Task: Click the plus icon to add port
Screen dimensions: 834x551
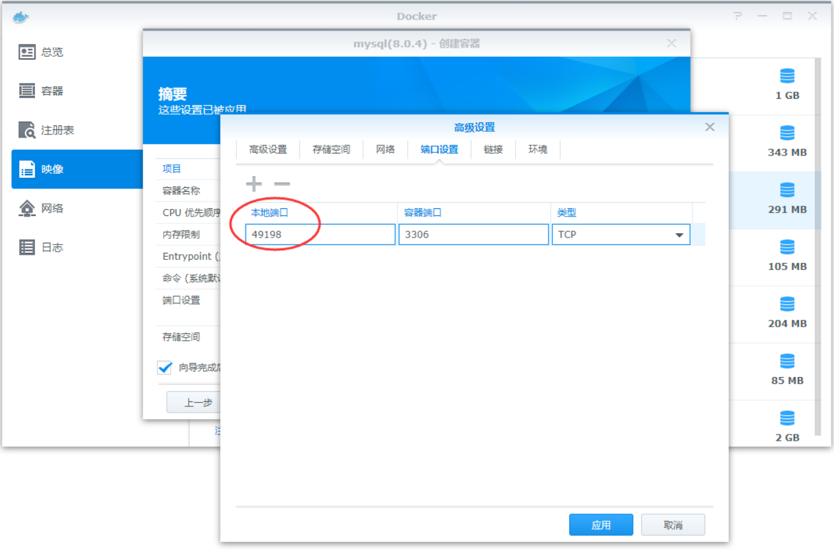Action: pyautogui.click(x=254, y=185)
